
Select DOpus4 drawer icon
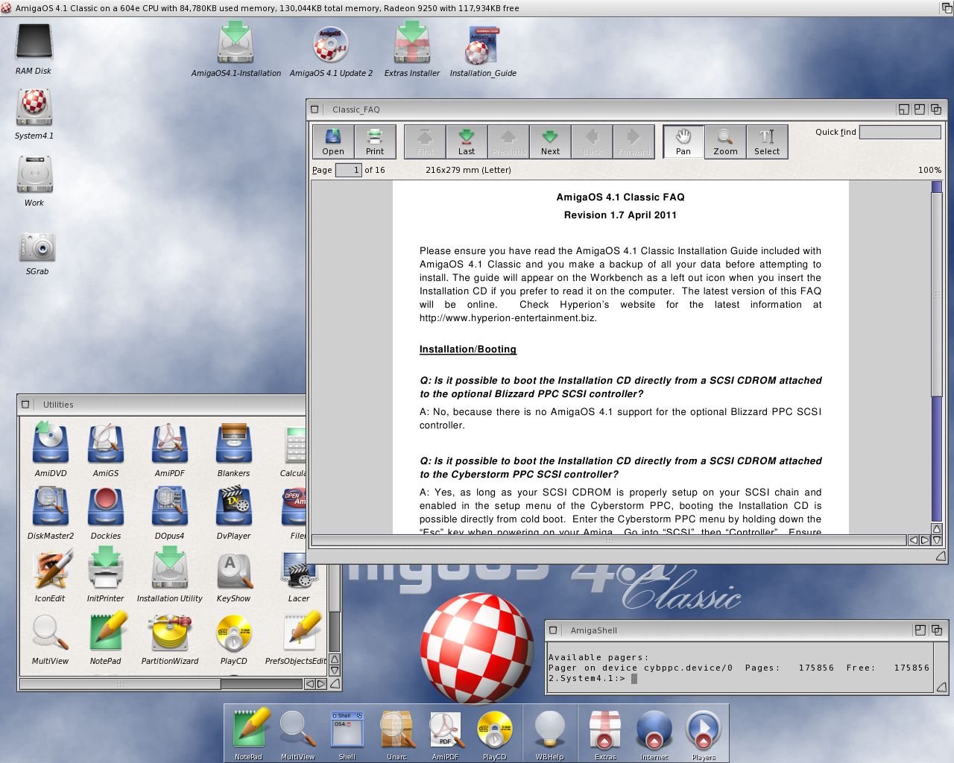pyautogui.click(x=170, y=511)
